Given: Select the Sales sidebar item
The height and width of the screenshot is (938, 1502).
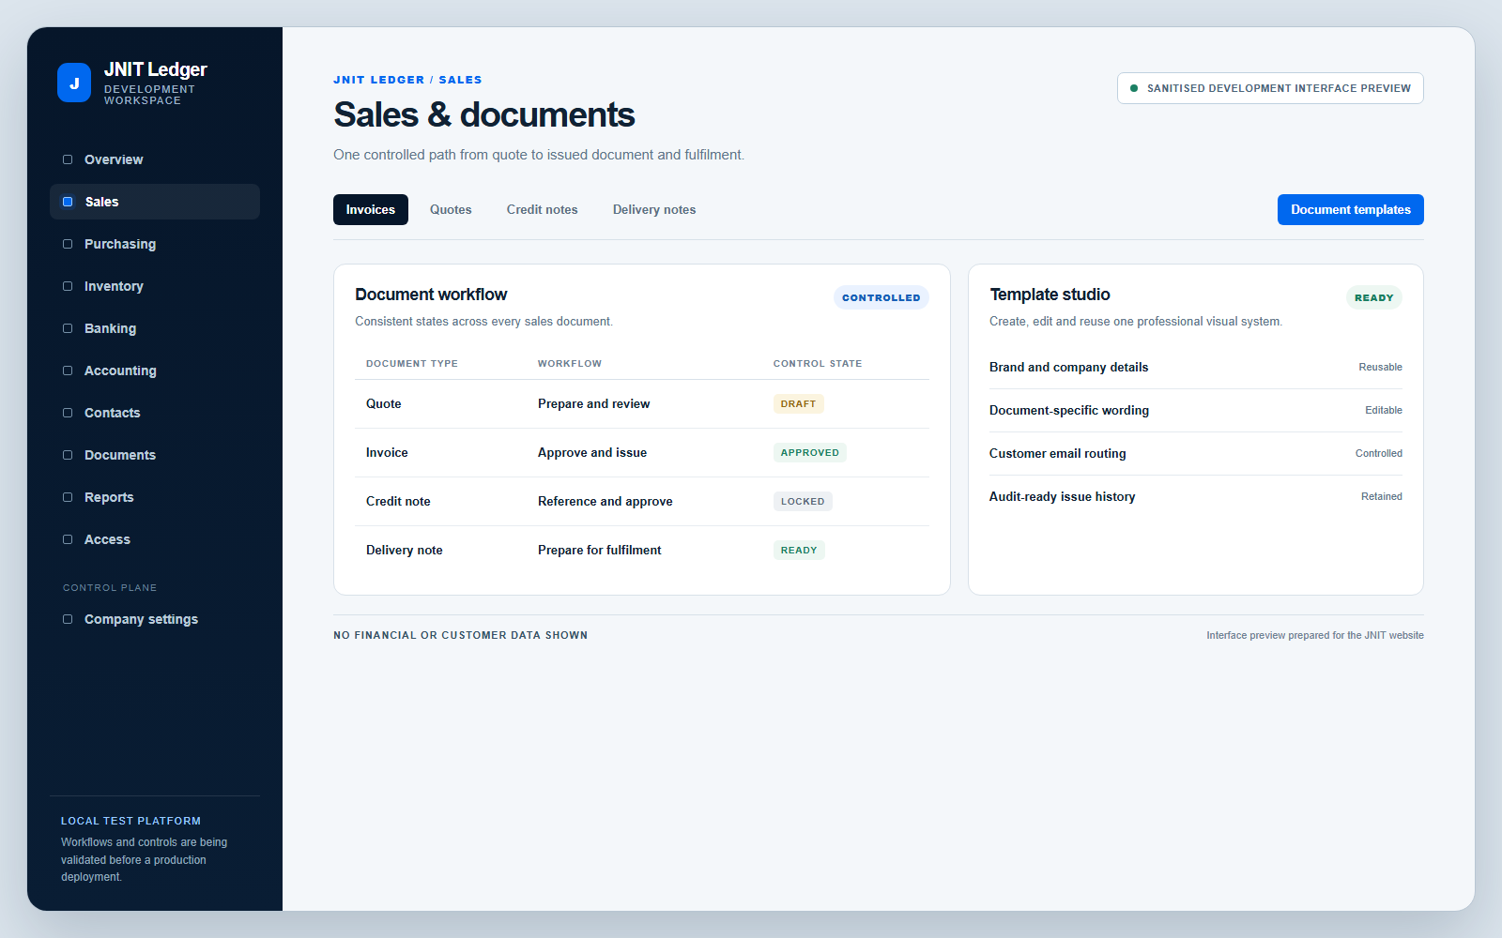Looking at the screenshot, I should coord(155,202).
